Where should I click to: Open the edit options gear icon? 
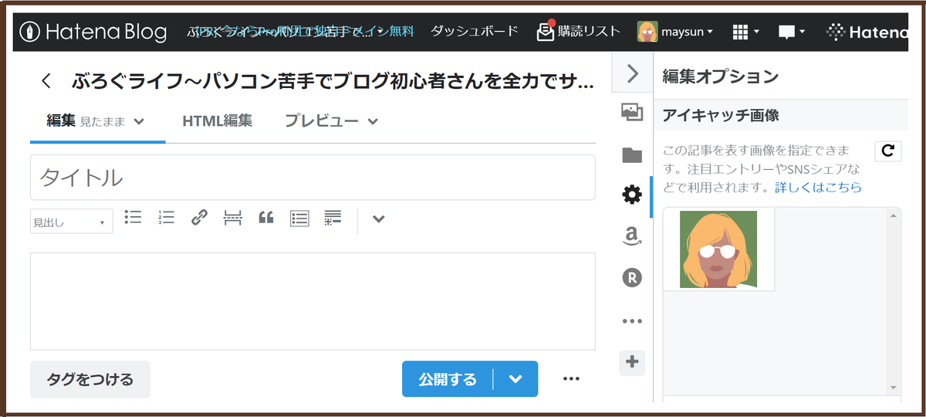(632, 195)
